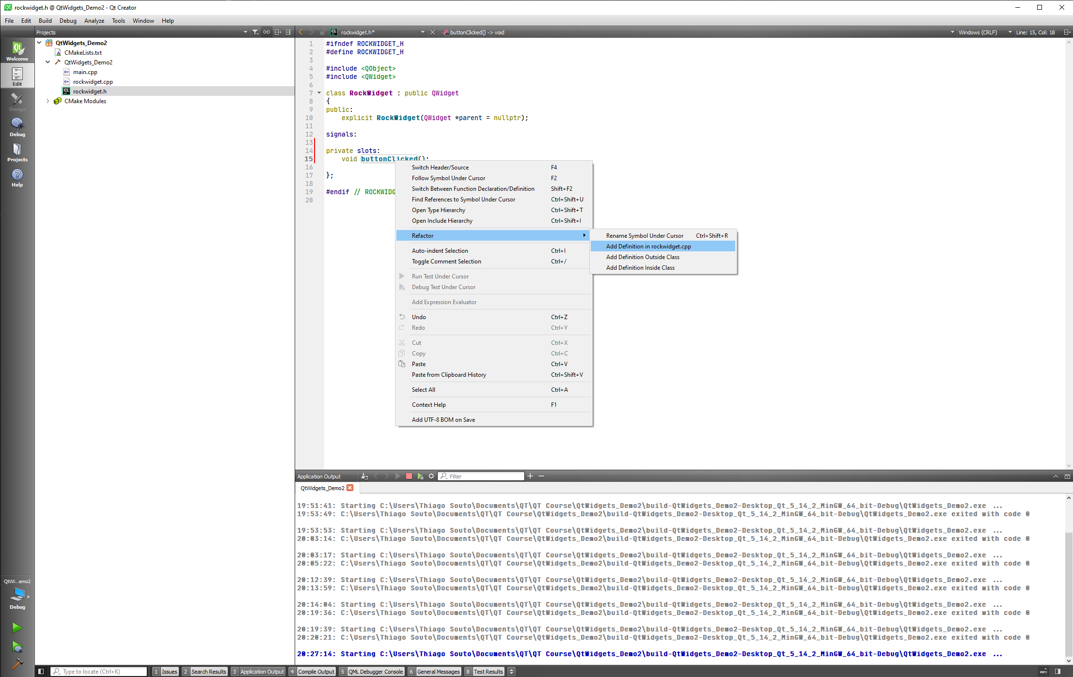The image size is (1073, 677).
Task: Open the Design mode
Action: tap(17, 101)
